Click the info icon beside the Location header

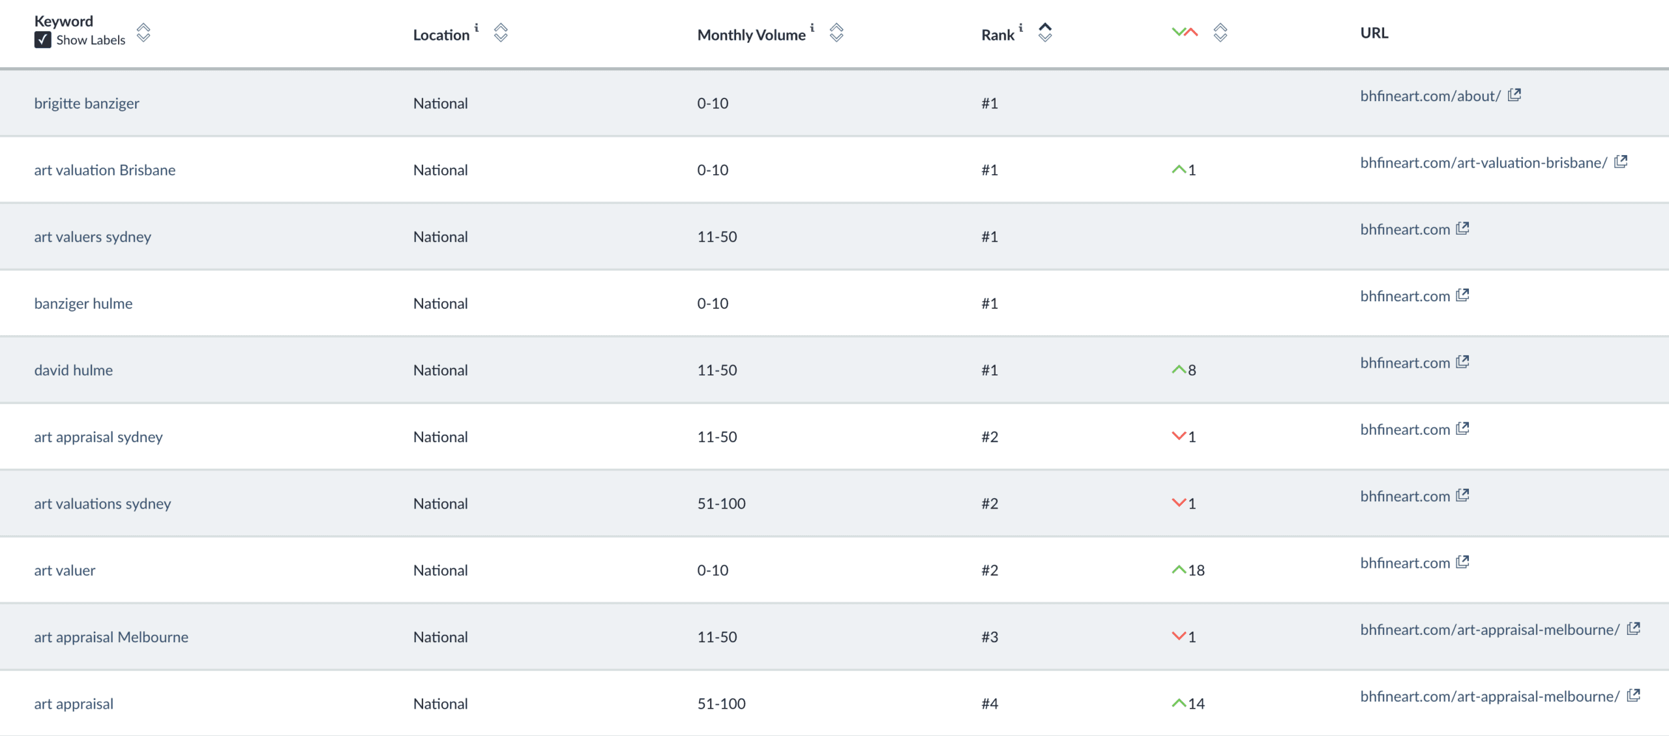coord(477,28)
